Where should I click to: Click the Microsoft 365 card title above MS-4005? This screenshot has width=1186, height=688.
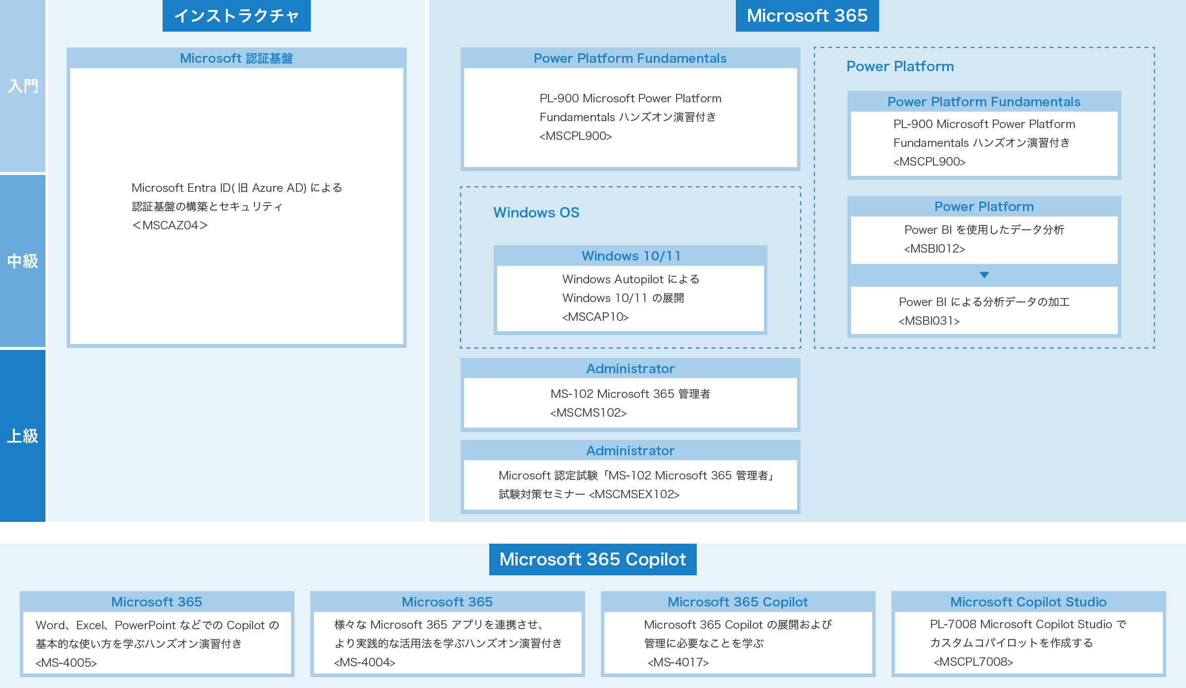pos(157,602)
